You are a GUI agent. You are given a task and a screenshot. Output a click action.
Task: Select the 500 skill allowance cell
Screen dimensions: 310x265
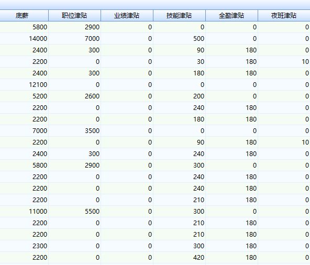coord(179,39)
